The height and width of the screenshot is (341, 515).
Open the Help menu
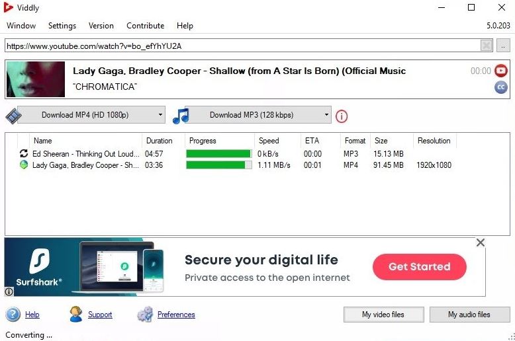(185, 26)
